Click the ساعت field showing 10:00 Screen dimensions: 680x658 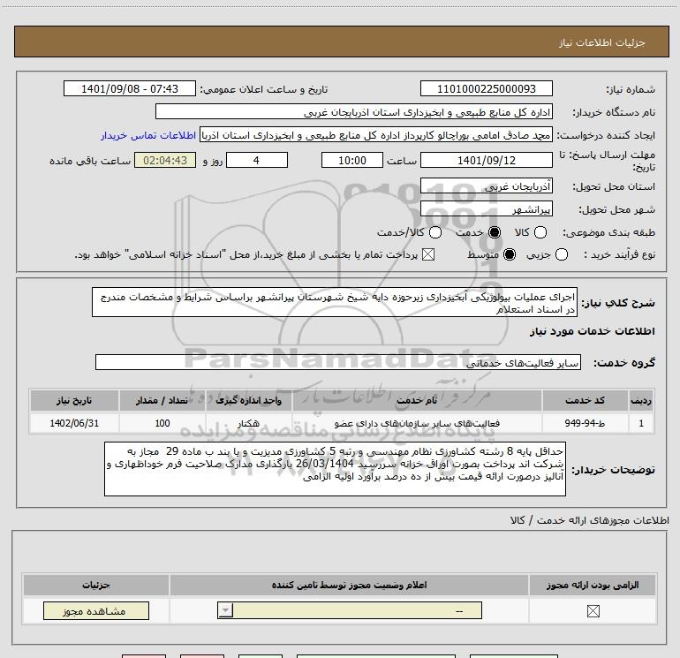352,160
